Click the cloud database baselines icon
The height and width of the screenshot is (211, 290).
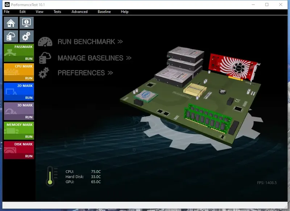click(x=11, y=36)
